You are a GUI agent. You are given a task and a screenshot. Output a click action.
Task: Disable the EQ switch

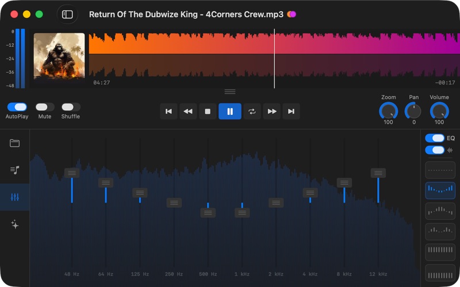coord(435,138)
